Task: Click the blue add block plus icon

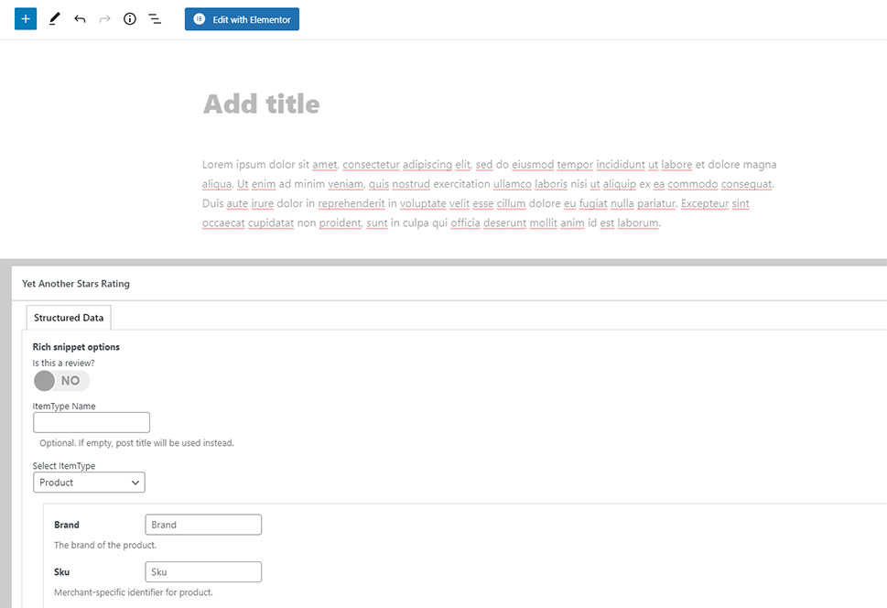Action: pos(26,18)
